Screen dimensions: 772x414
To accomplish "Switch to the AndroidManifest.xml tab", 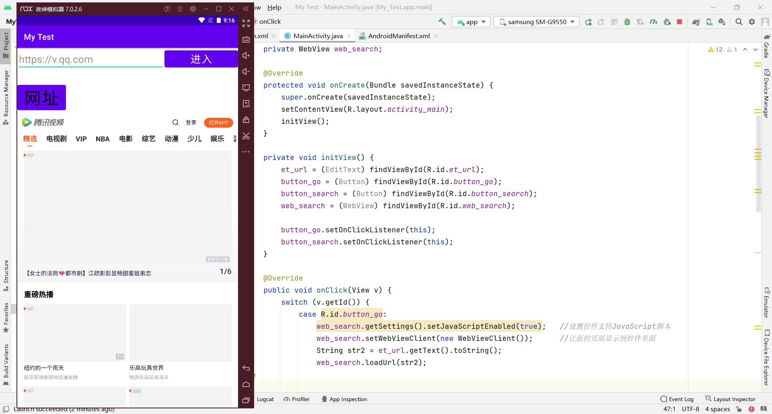I will click(x=398, y=36).
